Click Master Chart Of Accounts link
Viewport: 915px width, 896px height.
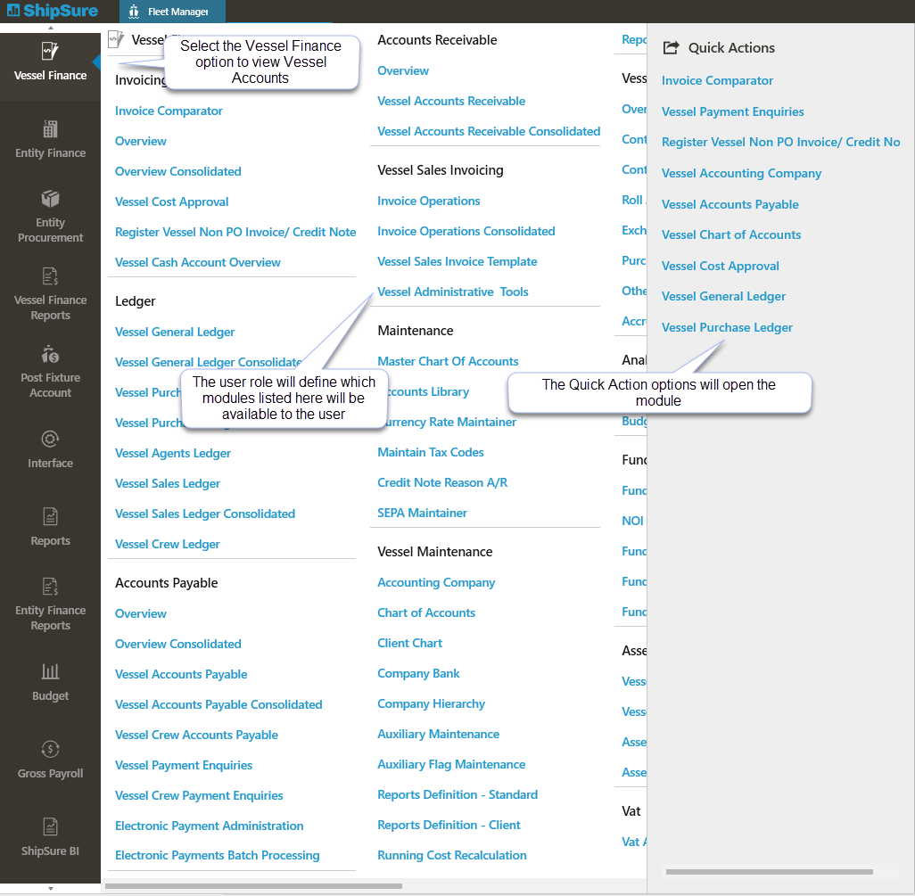pyautogui.click(x=448, y=362)
